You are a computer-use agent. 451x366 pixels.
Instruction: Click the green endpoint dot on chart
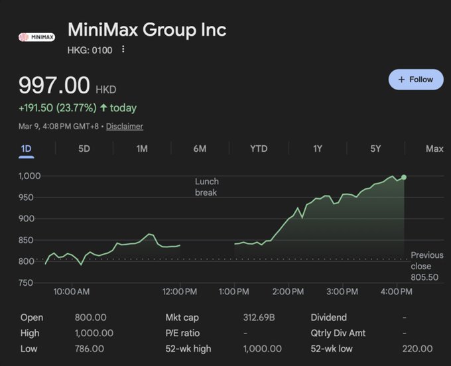point(404,177)
